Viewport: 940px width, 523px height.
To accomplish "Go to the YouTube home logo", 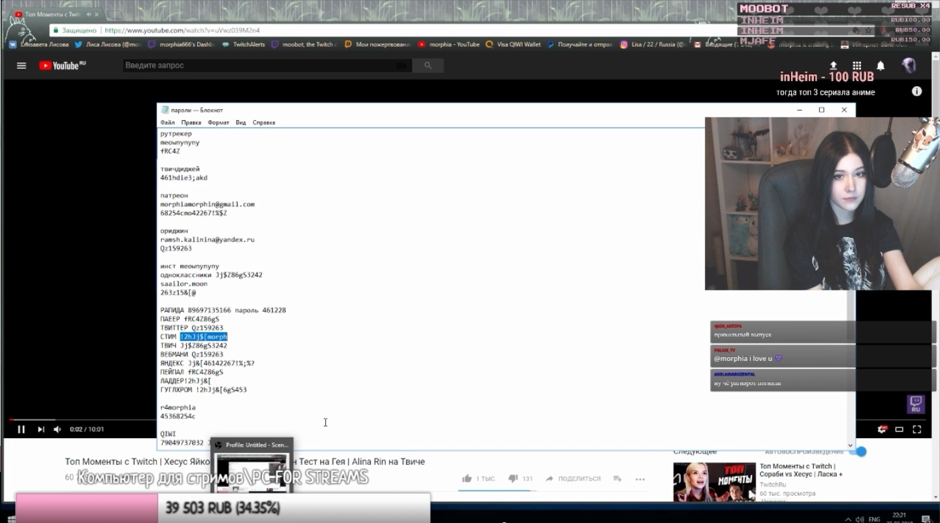I will point(62,65).
